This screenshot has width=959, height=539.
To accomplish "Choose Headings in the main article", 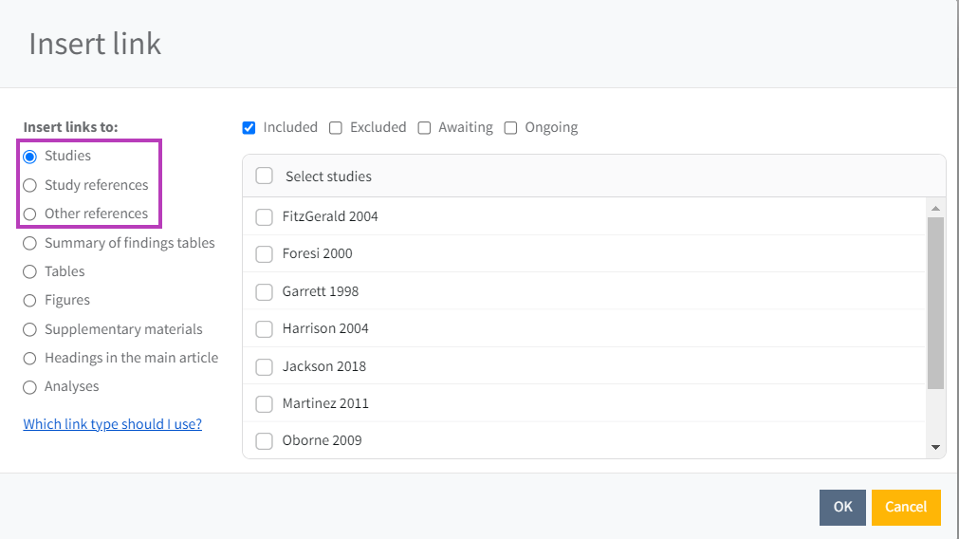I will click(30, 358).
